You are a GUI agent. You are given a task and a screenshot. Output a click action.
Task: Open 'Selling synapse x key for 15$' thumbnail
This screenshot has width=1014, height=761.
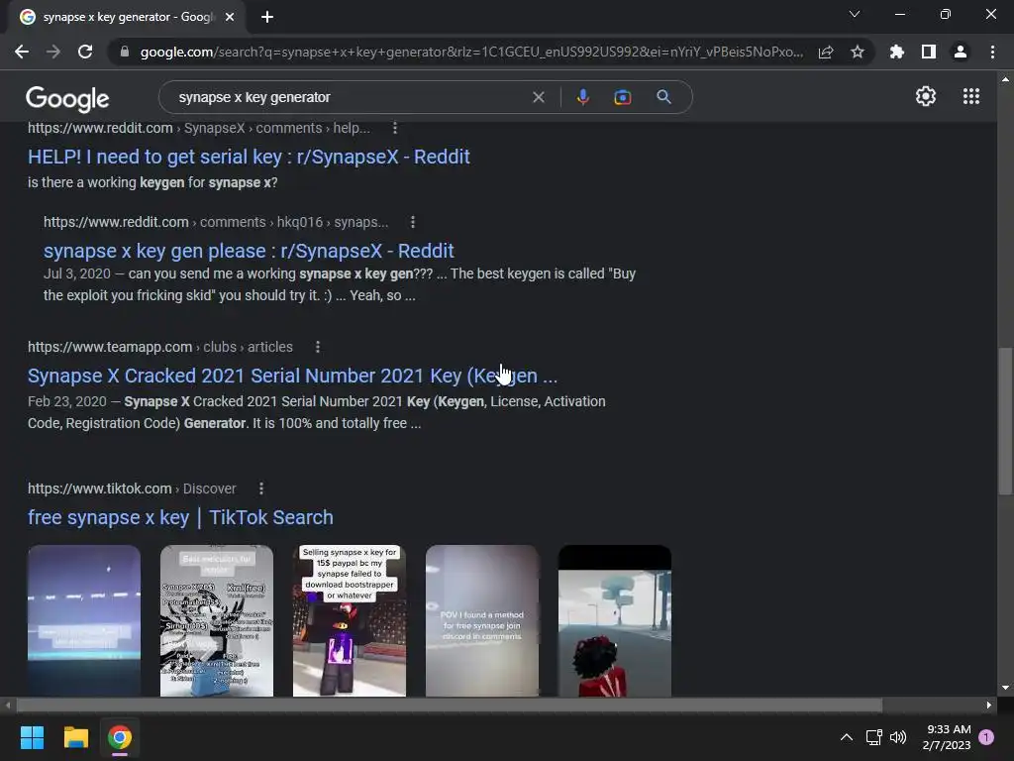click(x=350, y=620)
